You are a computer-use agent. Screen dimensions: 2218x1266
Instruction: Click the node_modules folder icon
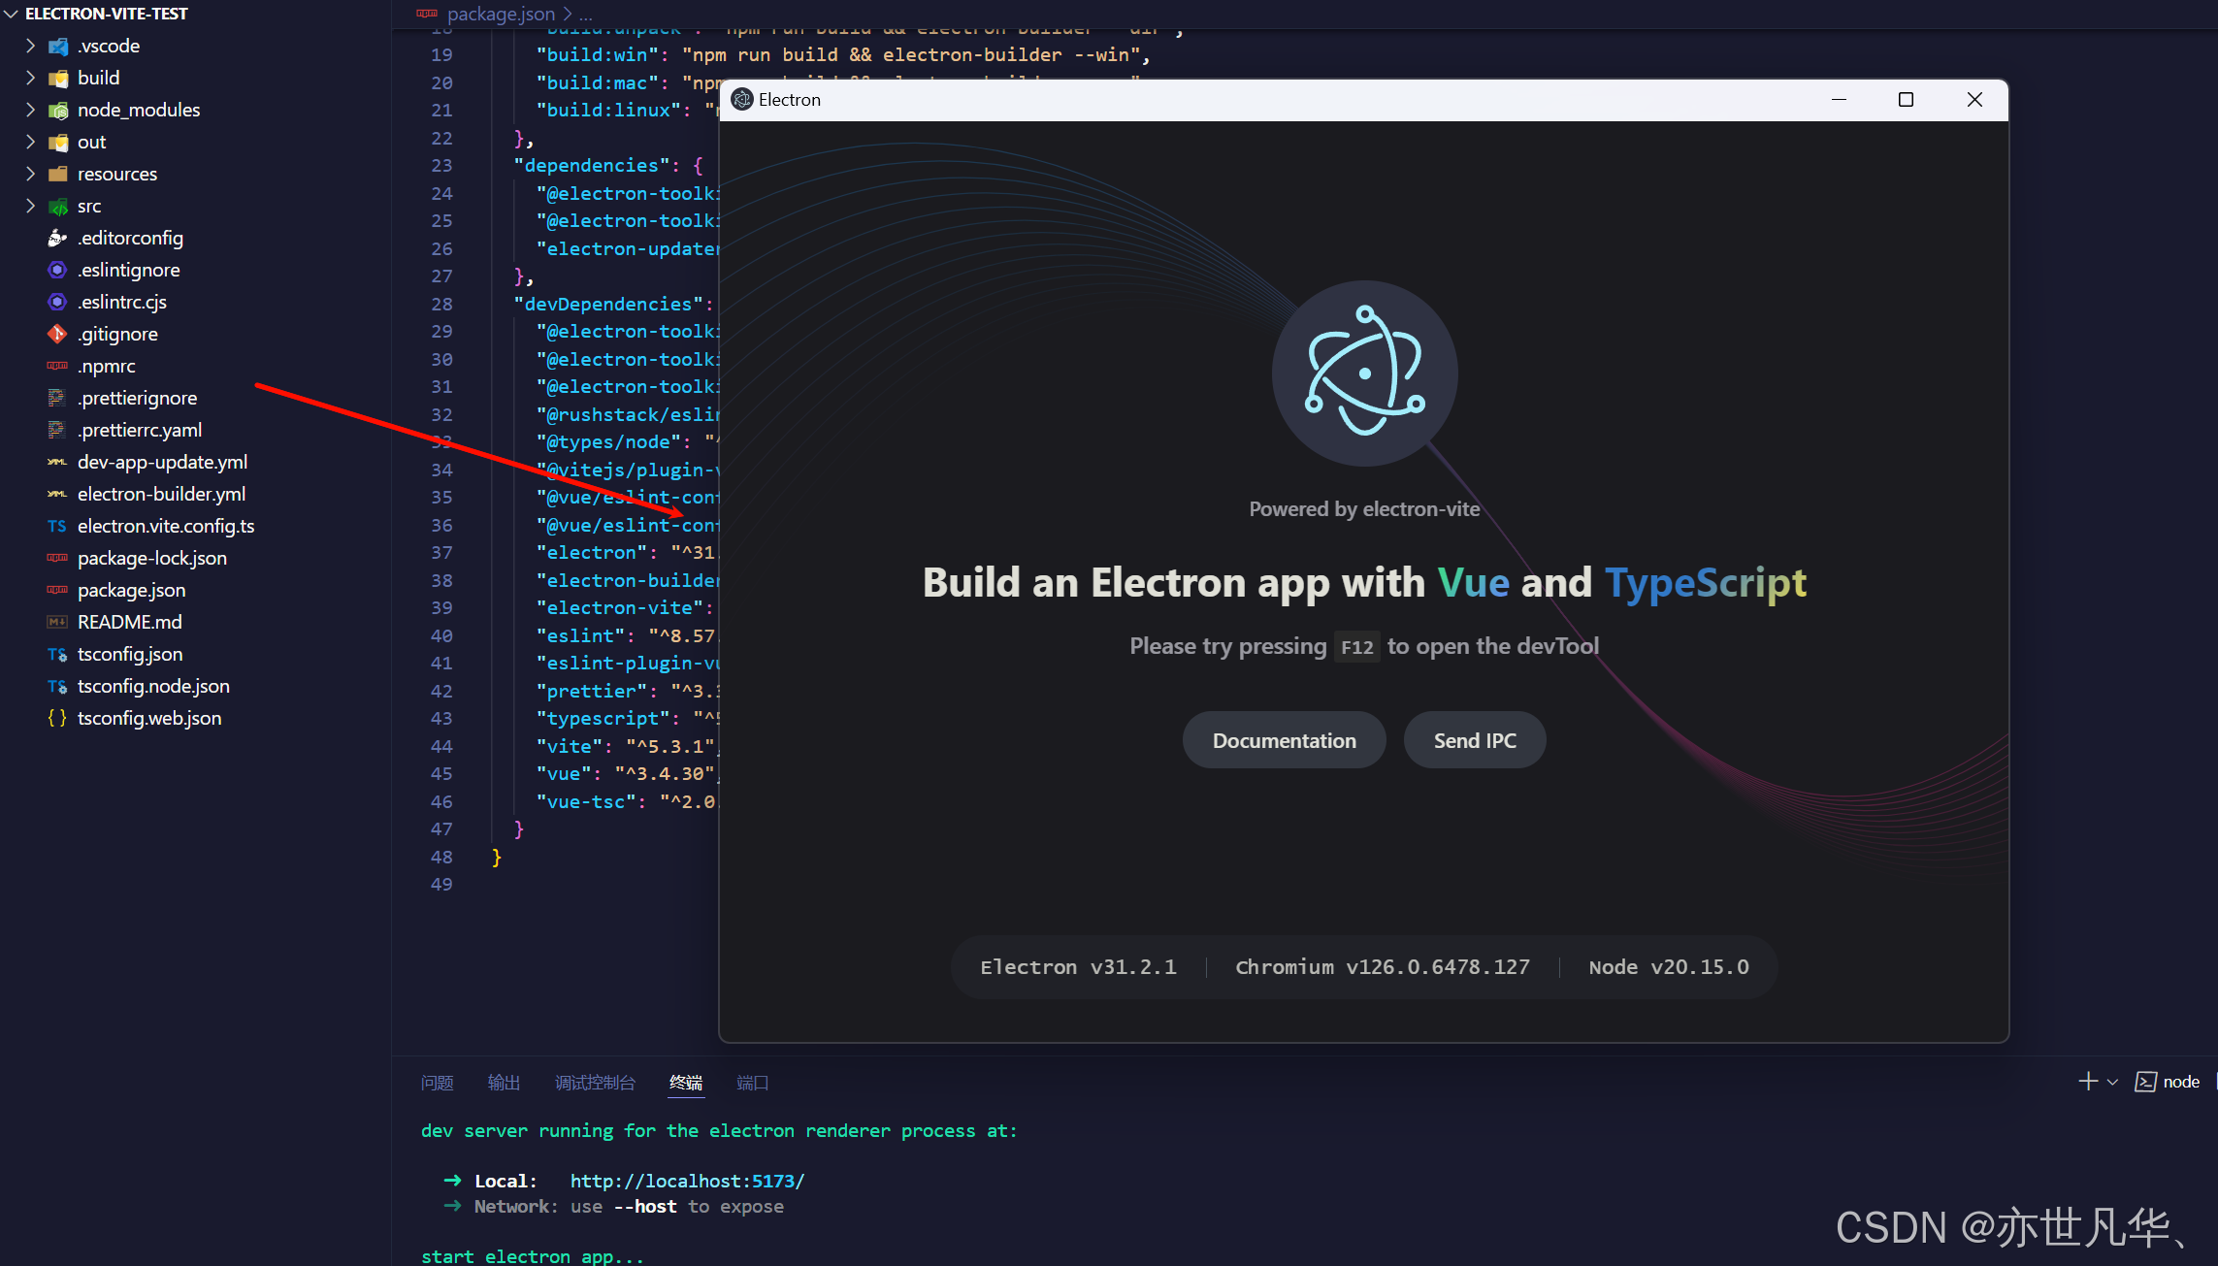pyautogui.click(x=58, y=111)
